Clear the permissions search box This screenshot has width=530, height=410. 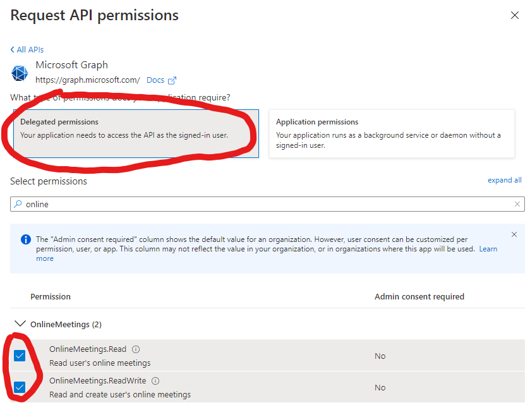[x=517, y=204]
